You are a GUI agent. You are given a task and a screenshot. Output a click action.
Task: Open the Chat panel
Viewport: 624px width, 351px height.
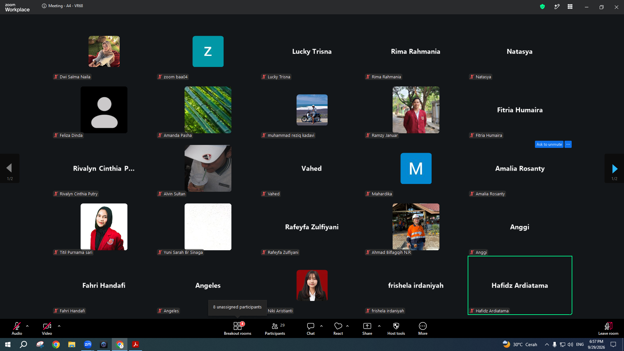(311, 329)
